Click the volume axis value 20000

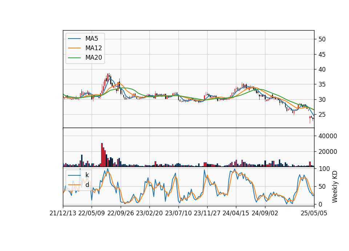point(328,152)
